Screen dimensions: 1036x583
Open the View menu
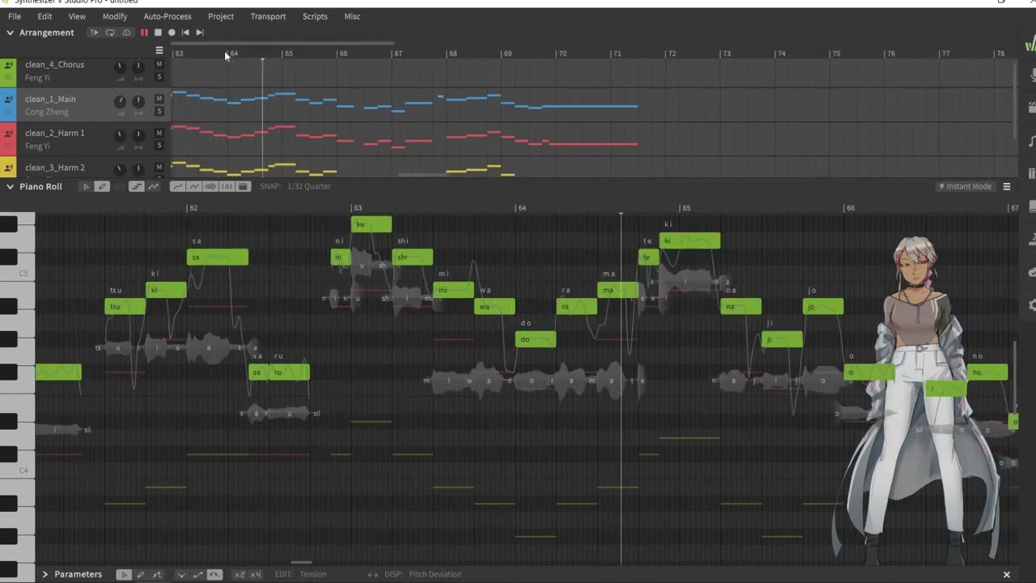coord(77,16)
